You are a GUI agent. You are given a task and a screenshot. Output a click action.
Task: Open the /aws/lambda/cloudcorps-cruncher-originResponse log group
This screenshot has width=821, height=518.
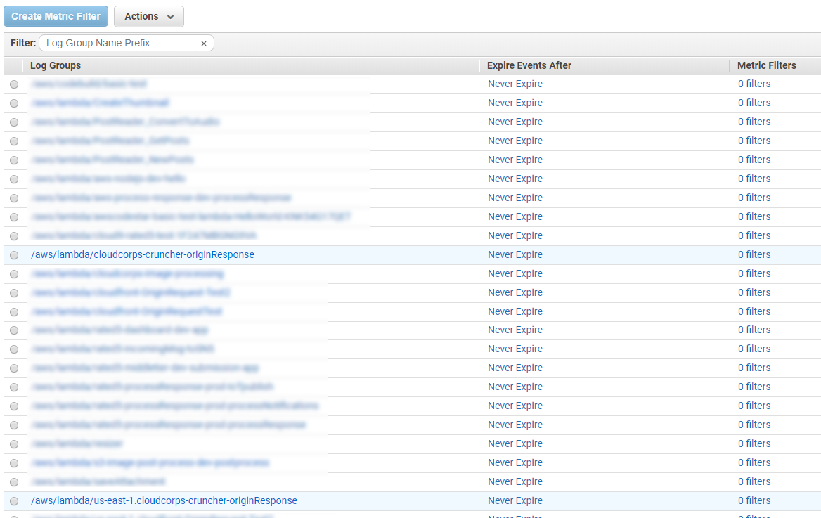(143, 254)
